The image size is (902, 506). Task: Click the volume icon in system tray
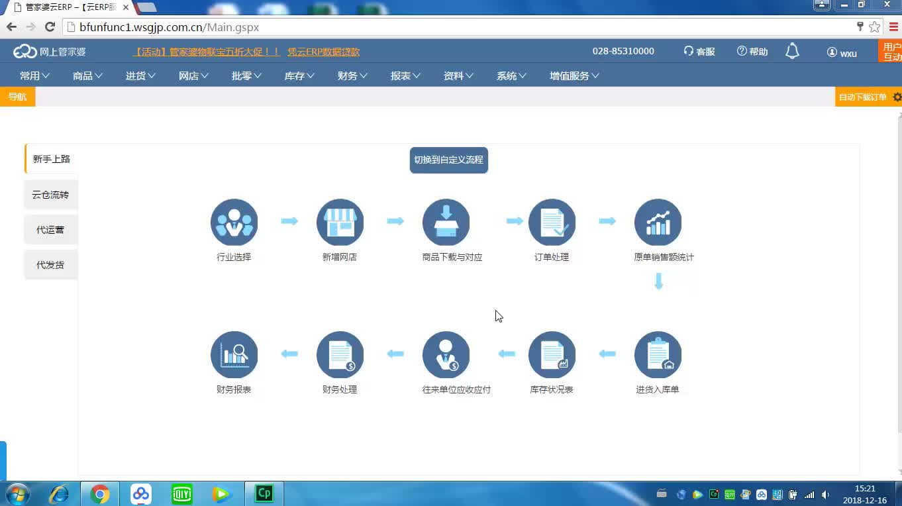pyautogui.click(x=825, y=494)
